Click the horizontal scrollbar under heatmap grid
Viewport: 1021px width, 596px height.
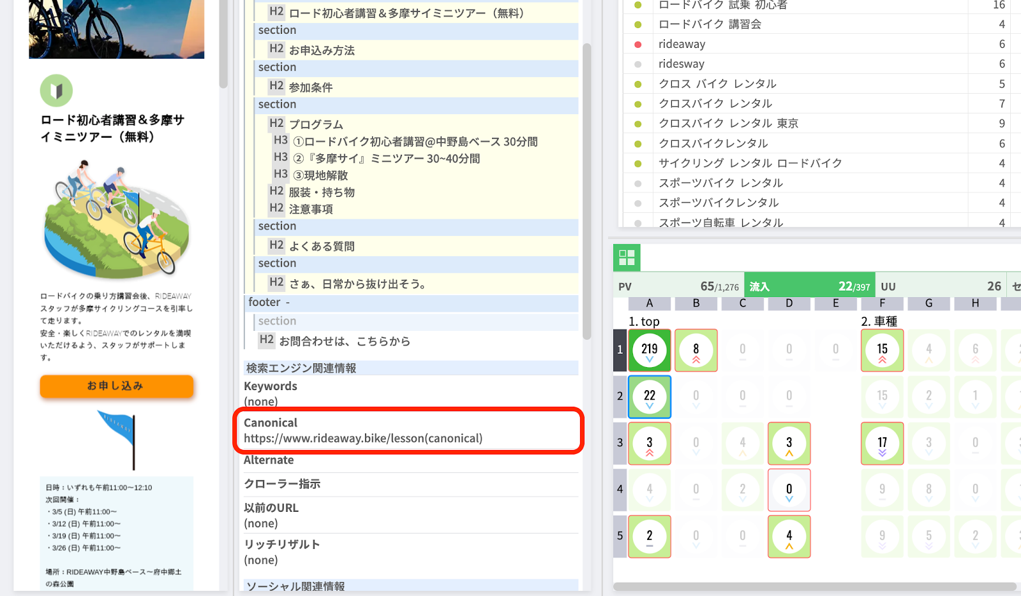pyautogui.click(x=814, y=586)
